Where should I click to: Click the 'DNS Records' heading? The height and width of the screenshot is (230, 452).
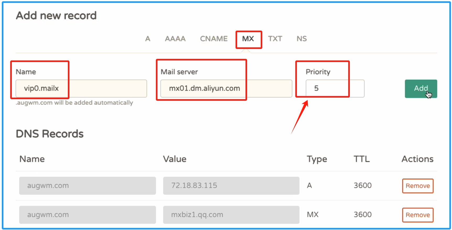click(50, 134)
